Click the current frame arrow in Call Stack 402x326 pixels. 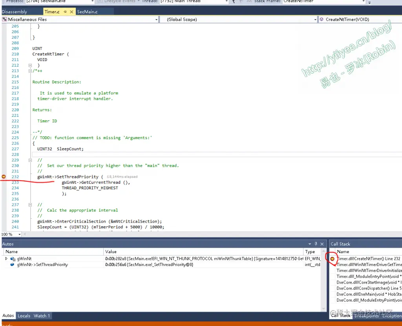pyautogui.click(x=332, y=259)
